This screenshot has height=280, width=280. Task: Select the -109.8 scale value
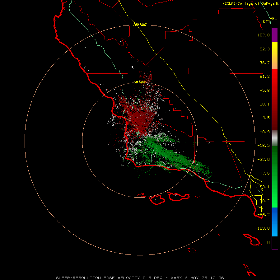262,228
